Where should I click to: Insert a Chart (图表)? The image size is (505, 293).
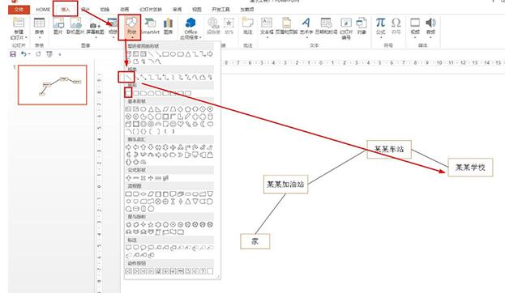coord(168,26)
